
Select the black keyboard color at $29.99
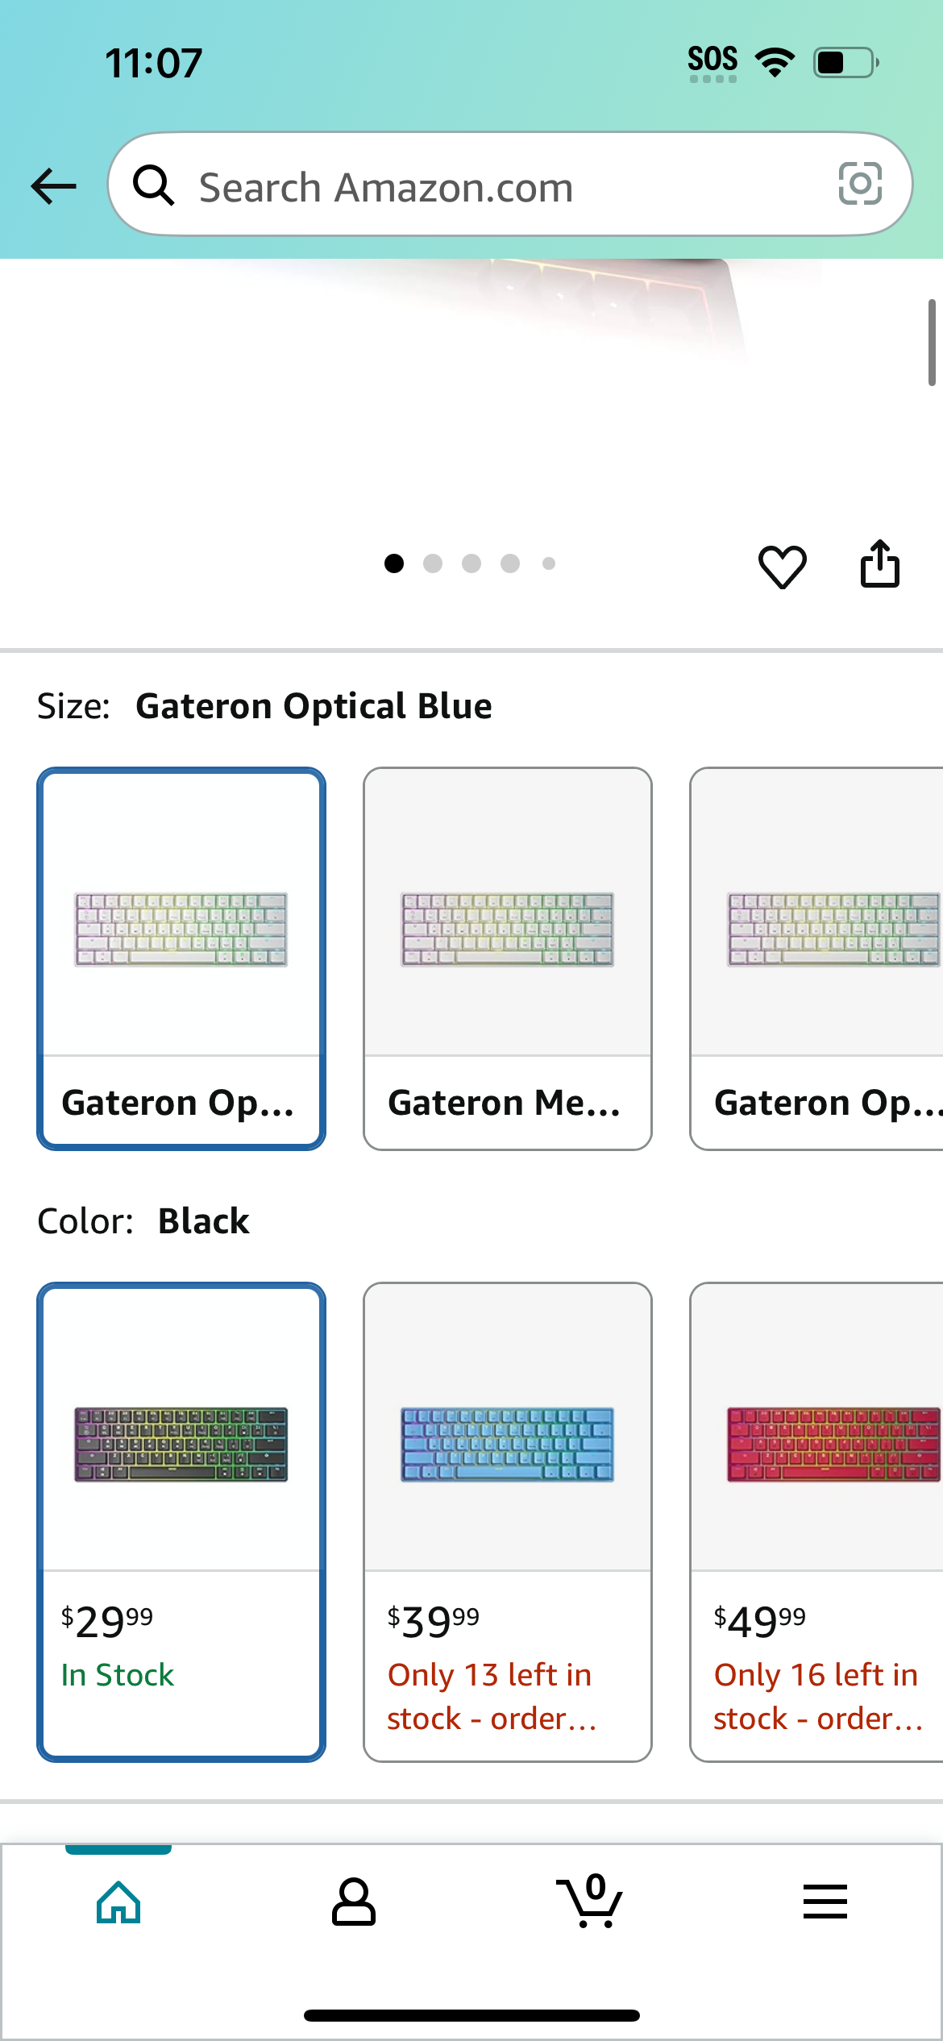tap(181, 1522)
